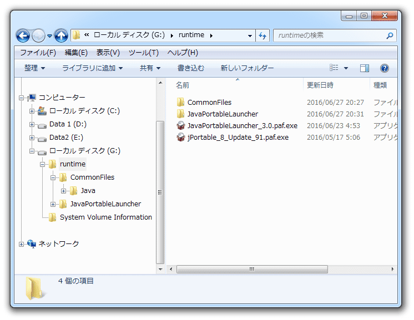Image resolution: width=414 pixels, height=320 pixels.
Task: Click 書き込む button
Action: 191,68
